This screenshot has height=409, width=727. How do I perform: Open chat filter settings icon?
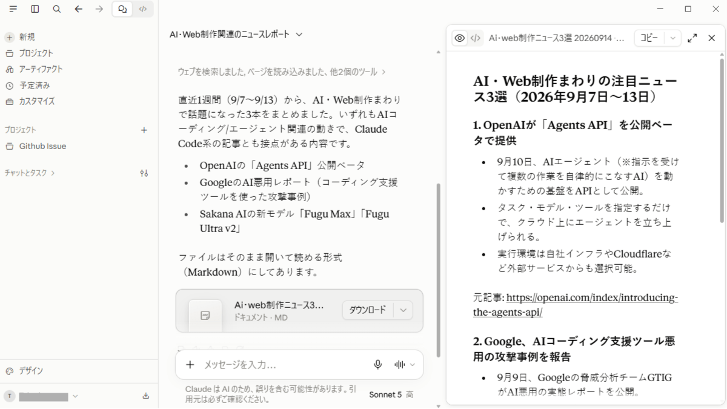[144, 173]
